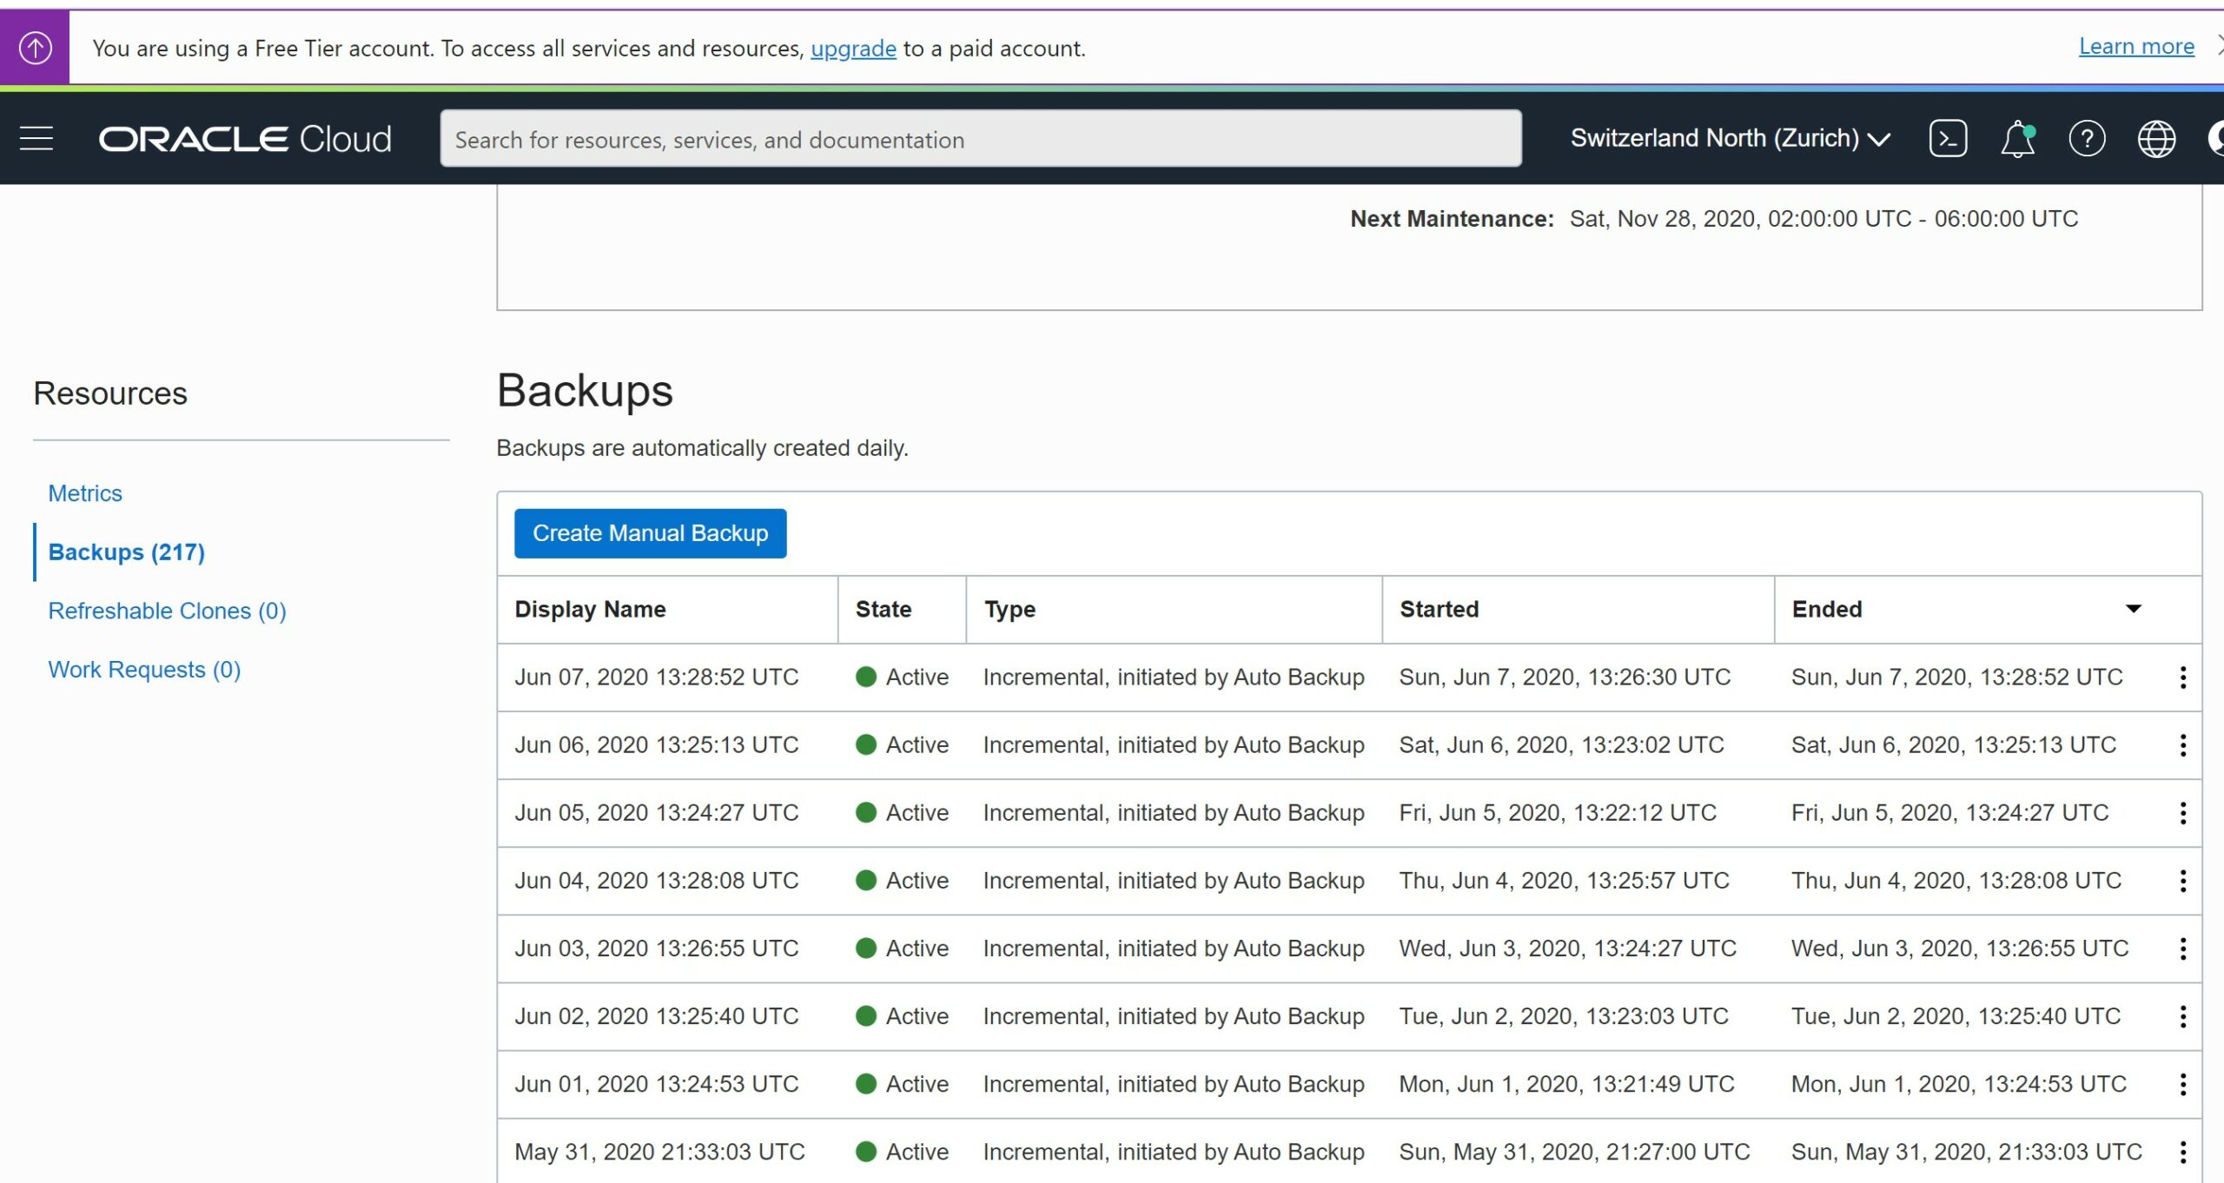Follow the upgrade link in banner
Viewport: 2224px width, 1183px height.
[853, 49]
